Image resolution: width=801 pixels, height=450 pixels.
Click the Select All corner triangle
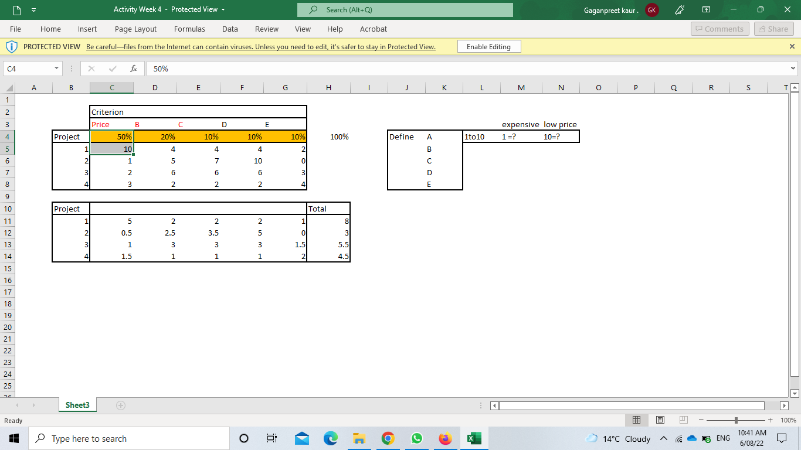pyautogui.click(x=8, y=88)
